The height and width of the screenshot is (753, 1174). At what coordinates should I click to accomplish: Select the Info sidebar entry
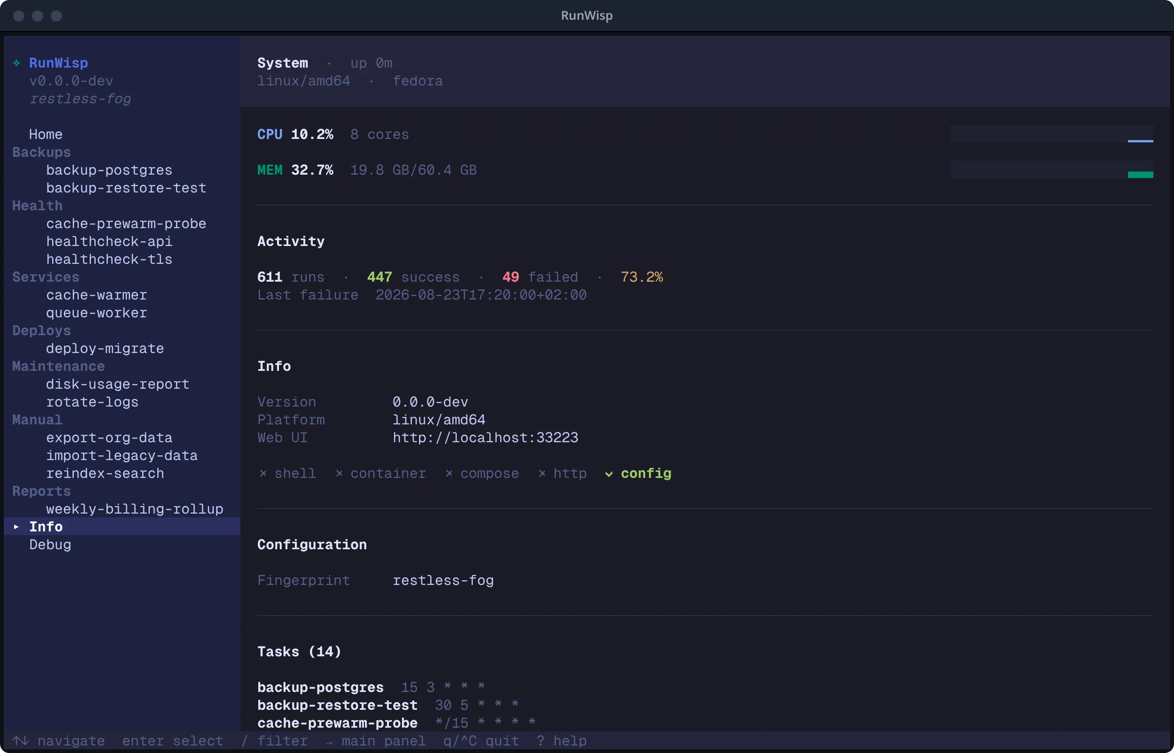pos(122,527)
